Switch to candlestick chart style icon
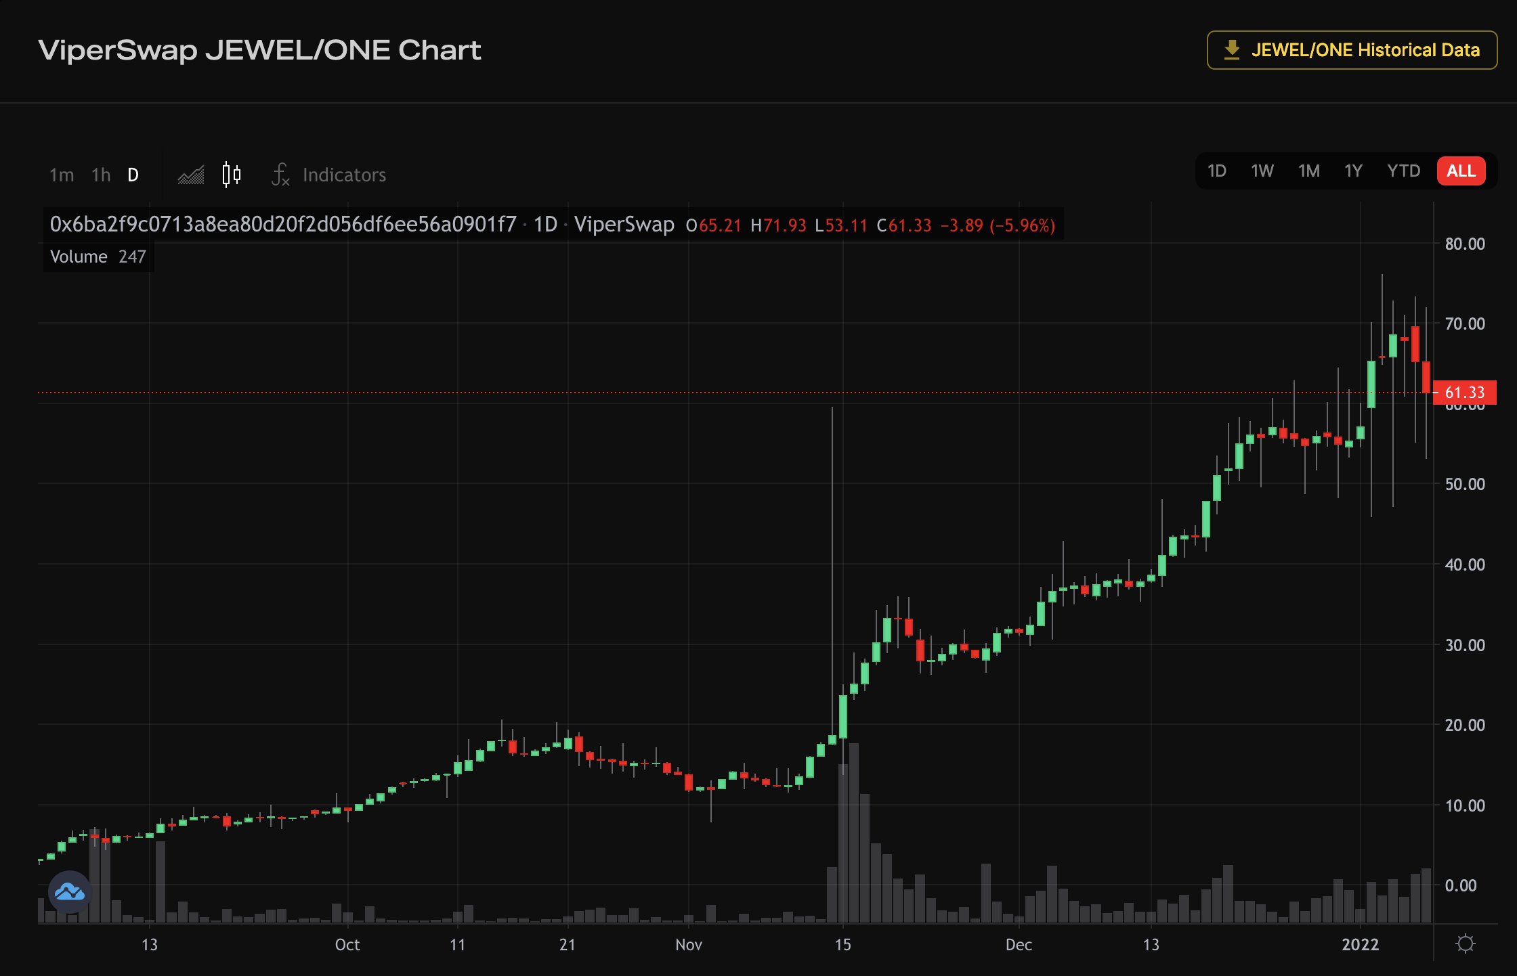1517x976 pixels. click(x=232, y=175)
